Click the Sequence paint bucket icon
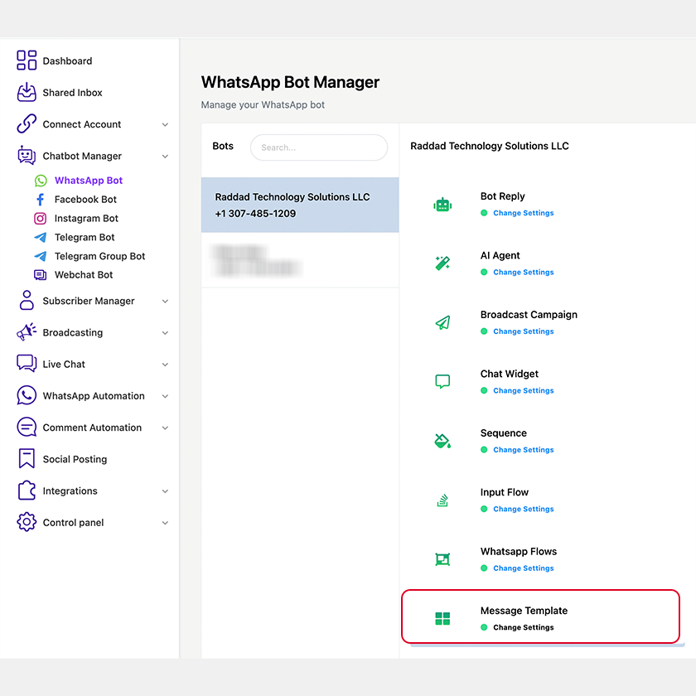The image size is (696, 696). [442, 442]
